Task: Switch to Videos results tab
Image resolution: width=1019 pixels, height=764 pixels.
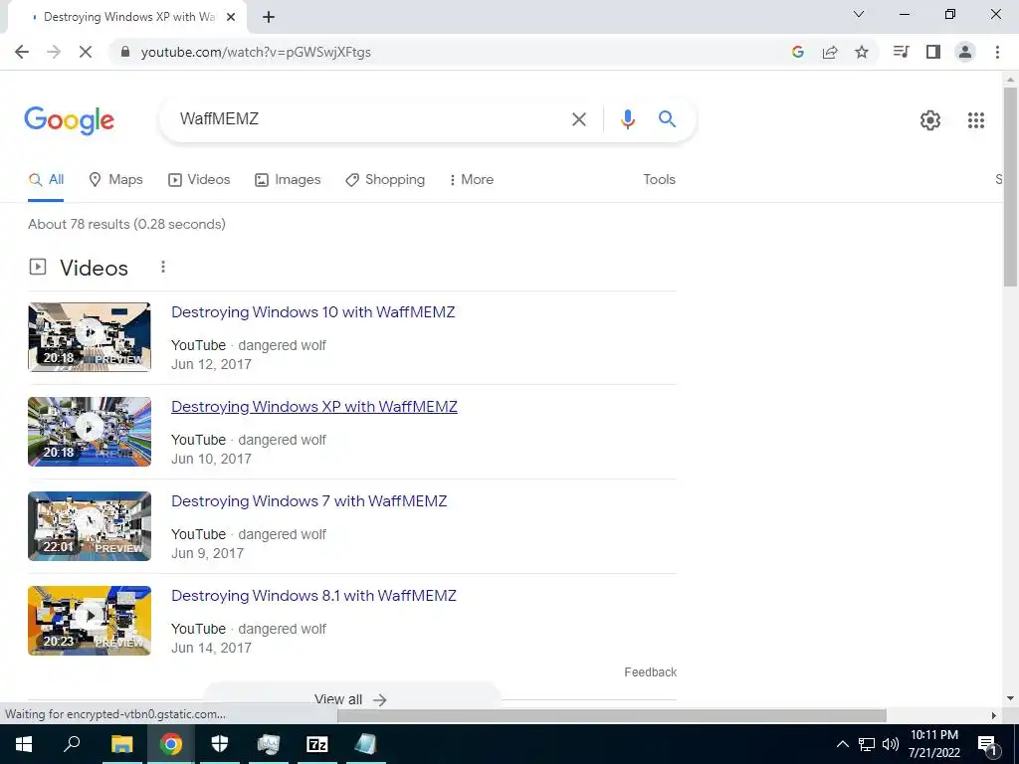Action: point(199,180)
